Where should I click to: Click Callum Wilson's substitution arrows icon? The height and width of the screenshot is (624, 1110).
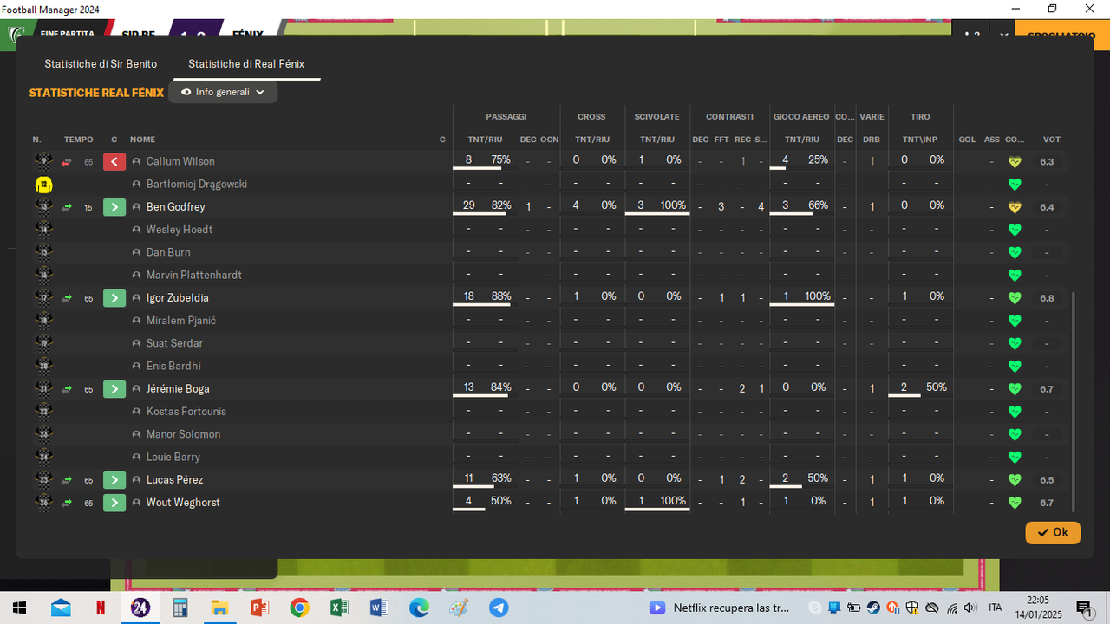(x=67, y=162)
